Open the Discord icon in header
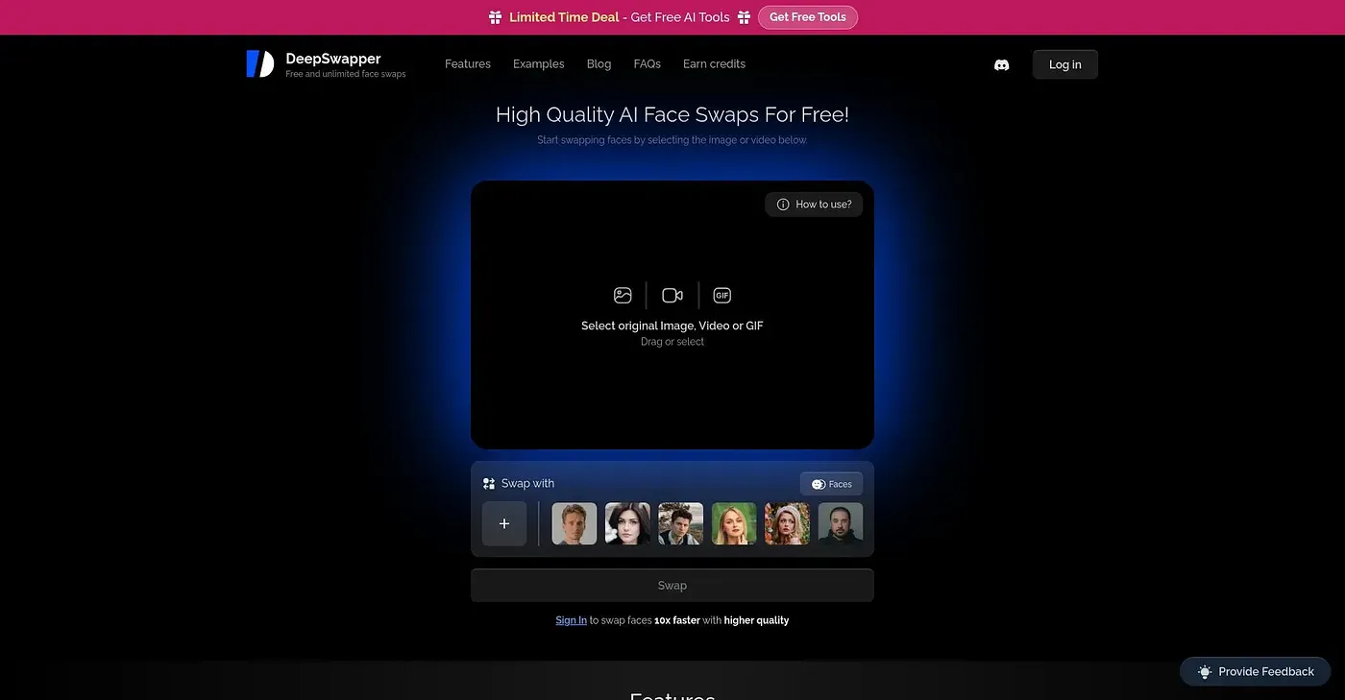 (1001, 65)
